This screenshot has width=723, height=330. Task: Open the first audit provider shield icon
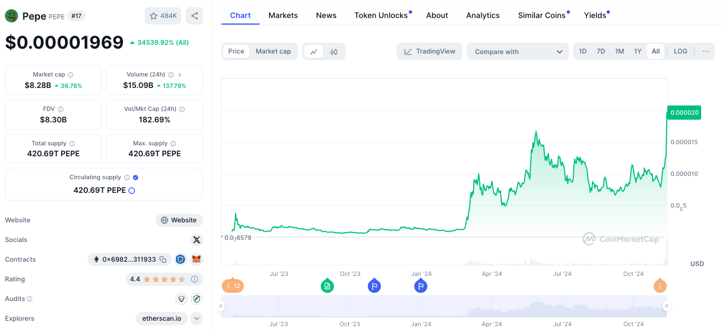(181, 299)
